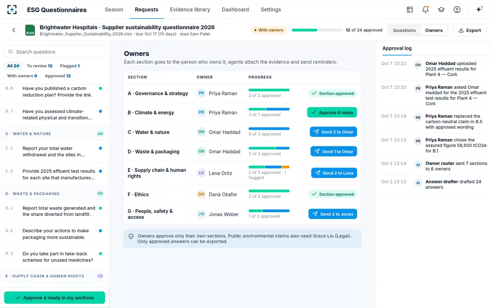Click the XLSX file icon

(30, 30)
